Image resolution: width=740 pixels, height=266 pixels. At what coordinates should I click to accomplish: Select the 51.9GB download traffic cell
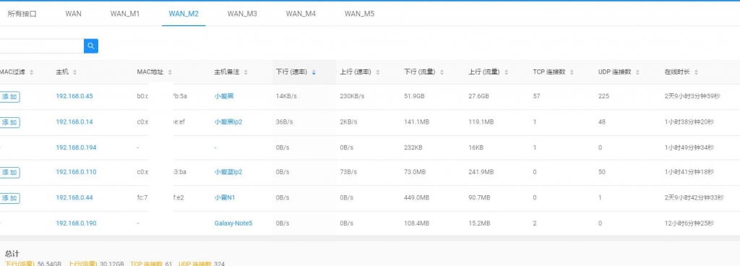pyautogui.click(x=414, y=96)
